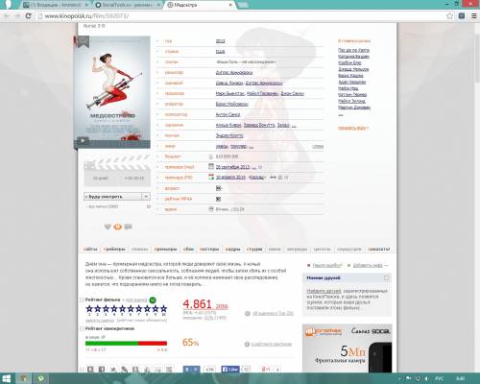Open the Chrome menu hamburger icon
The width and height of the screenshot is (480, 384).
tap(474, 15)
